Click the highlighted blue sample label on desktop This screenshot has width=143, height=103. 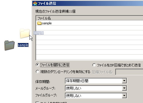23,45
